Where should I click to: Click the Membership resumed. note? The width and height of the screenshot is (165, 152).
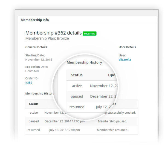coord(112,130)
